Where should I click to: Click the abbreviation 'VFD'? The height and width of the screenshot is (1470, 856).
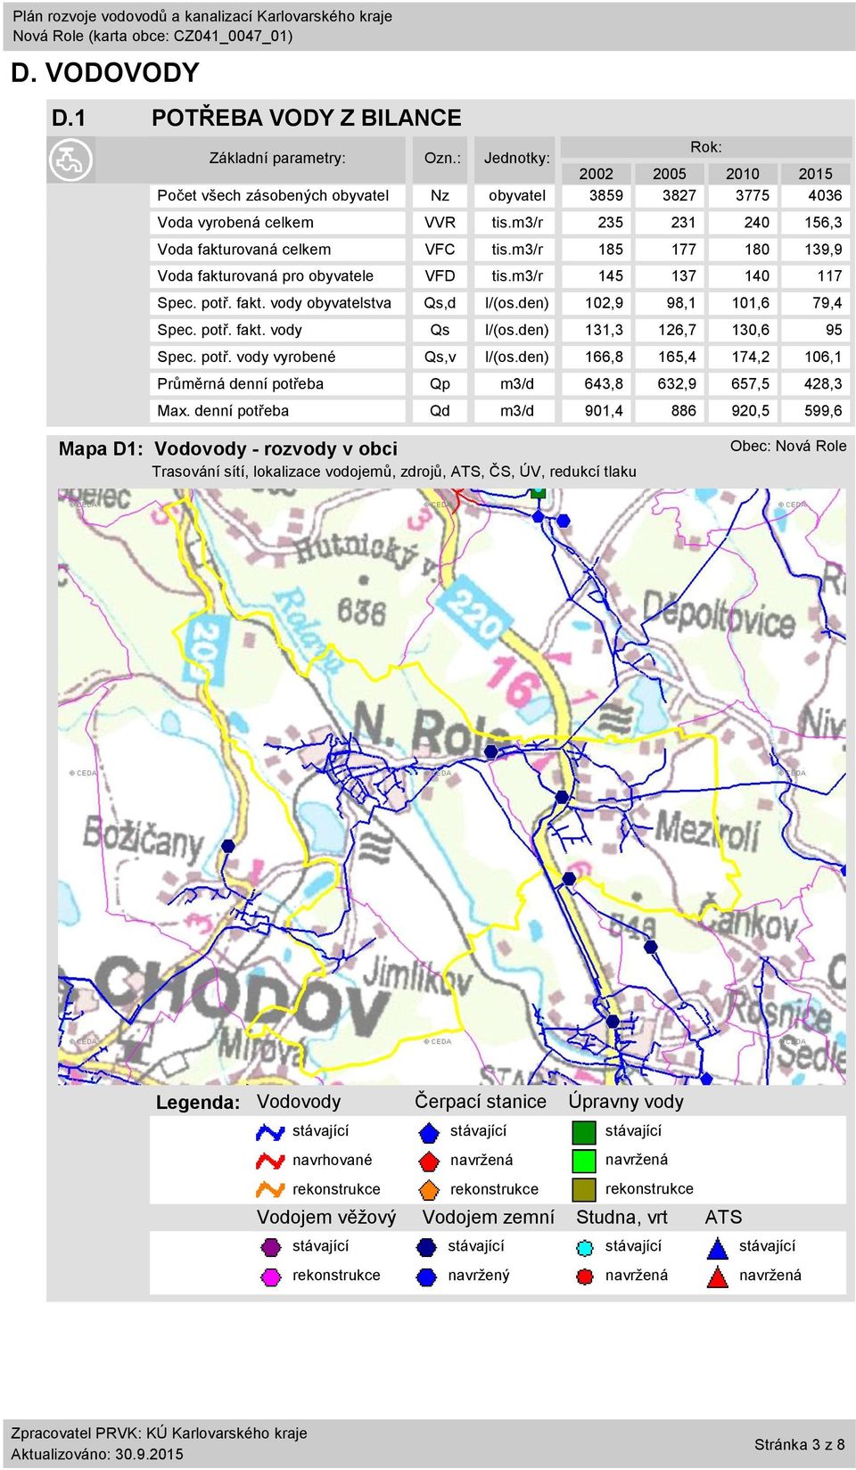[440, 275]
